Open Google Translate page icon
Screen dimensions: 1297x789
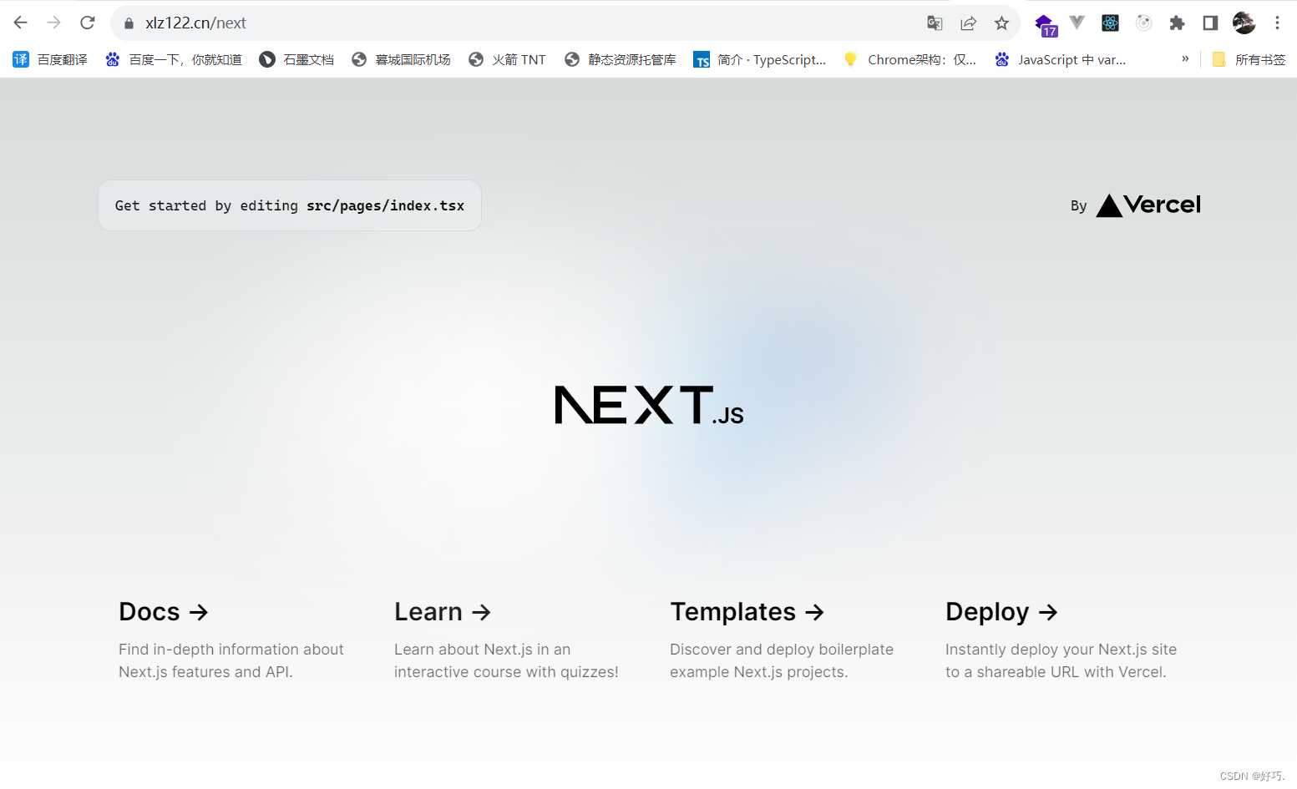point(935,23)
